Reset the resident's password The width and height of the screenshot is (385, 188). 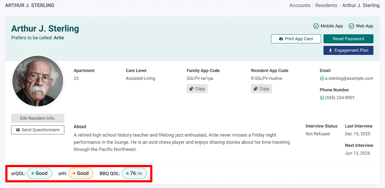pyautogui.click(x=348, y=39)
